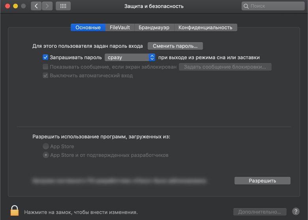This screenshot has width=308, height=220.
Task: Click the "Дополнительно..." button
Action: pos(259,212)
